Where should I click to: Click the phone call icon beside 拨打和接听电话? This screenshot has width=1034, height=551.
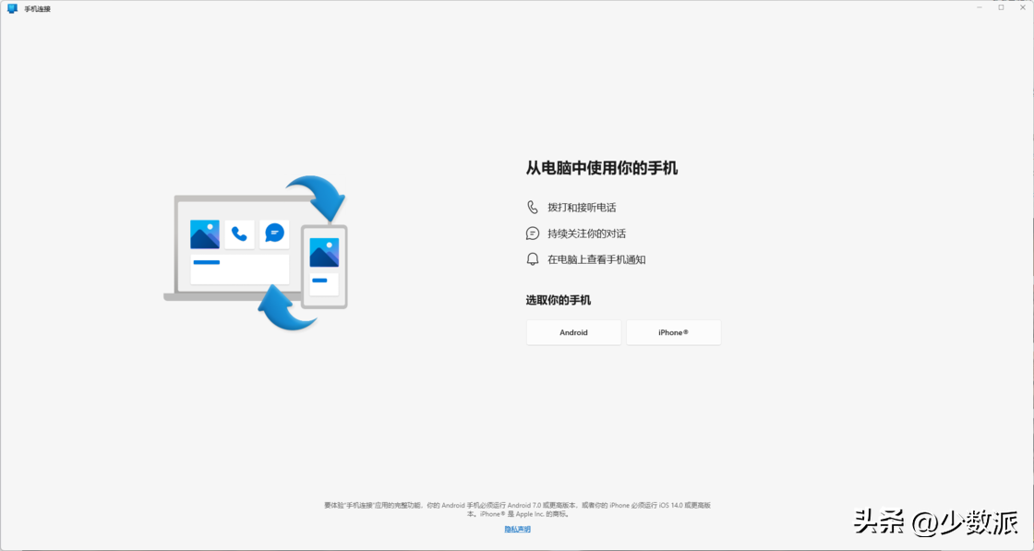click(x=531, y=207)
